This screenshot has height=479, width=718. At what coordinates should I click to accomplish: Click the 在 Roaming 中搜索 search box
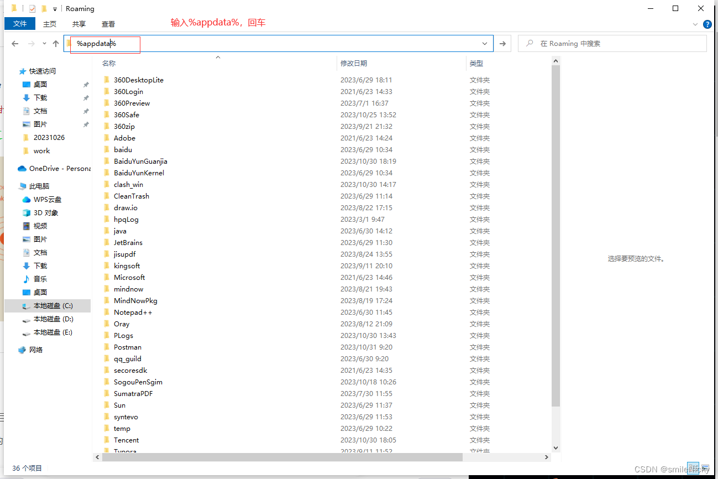(x=612, y=44)
